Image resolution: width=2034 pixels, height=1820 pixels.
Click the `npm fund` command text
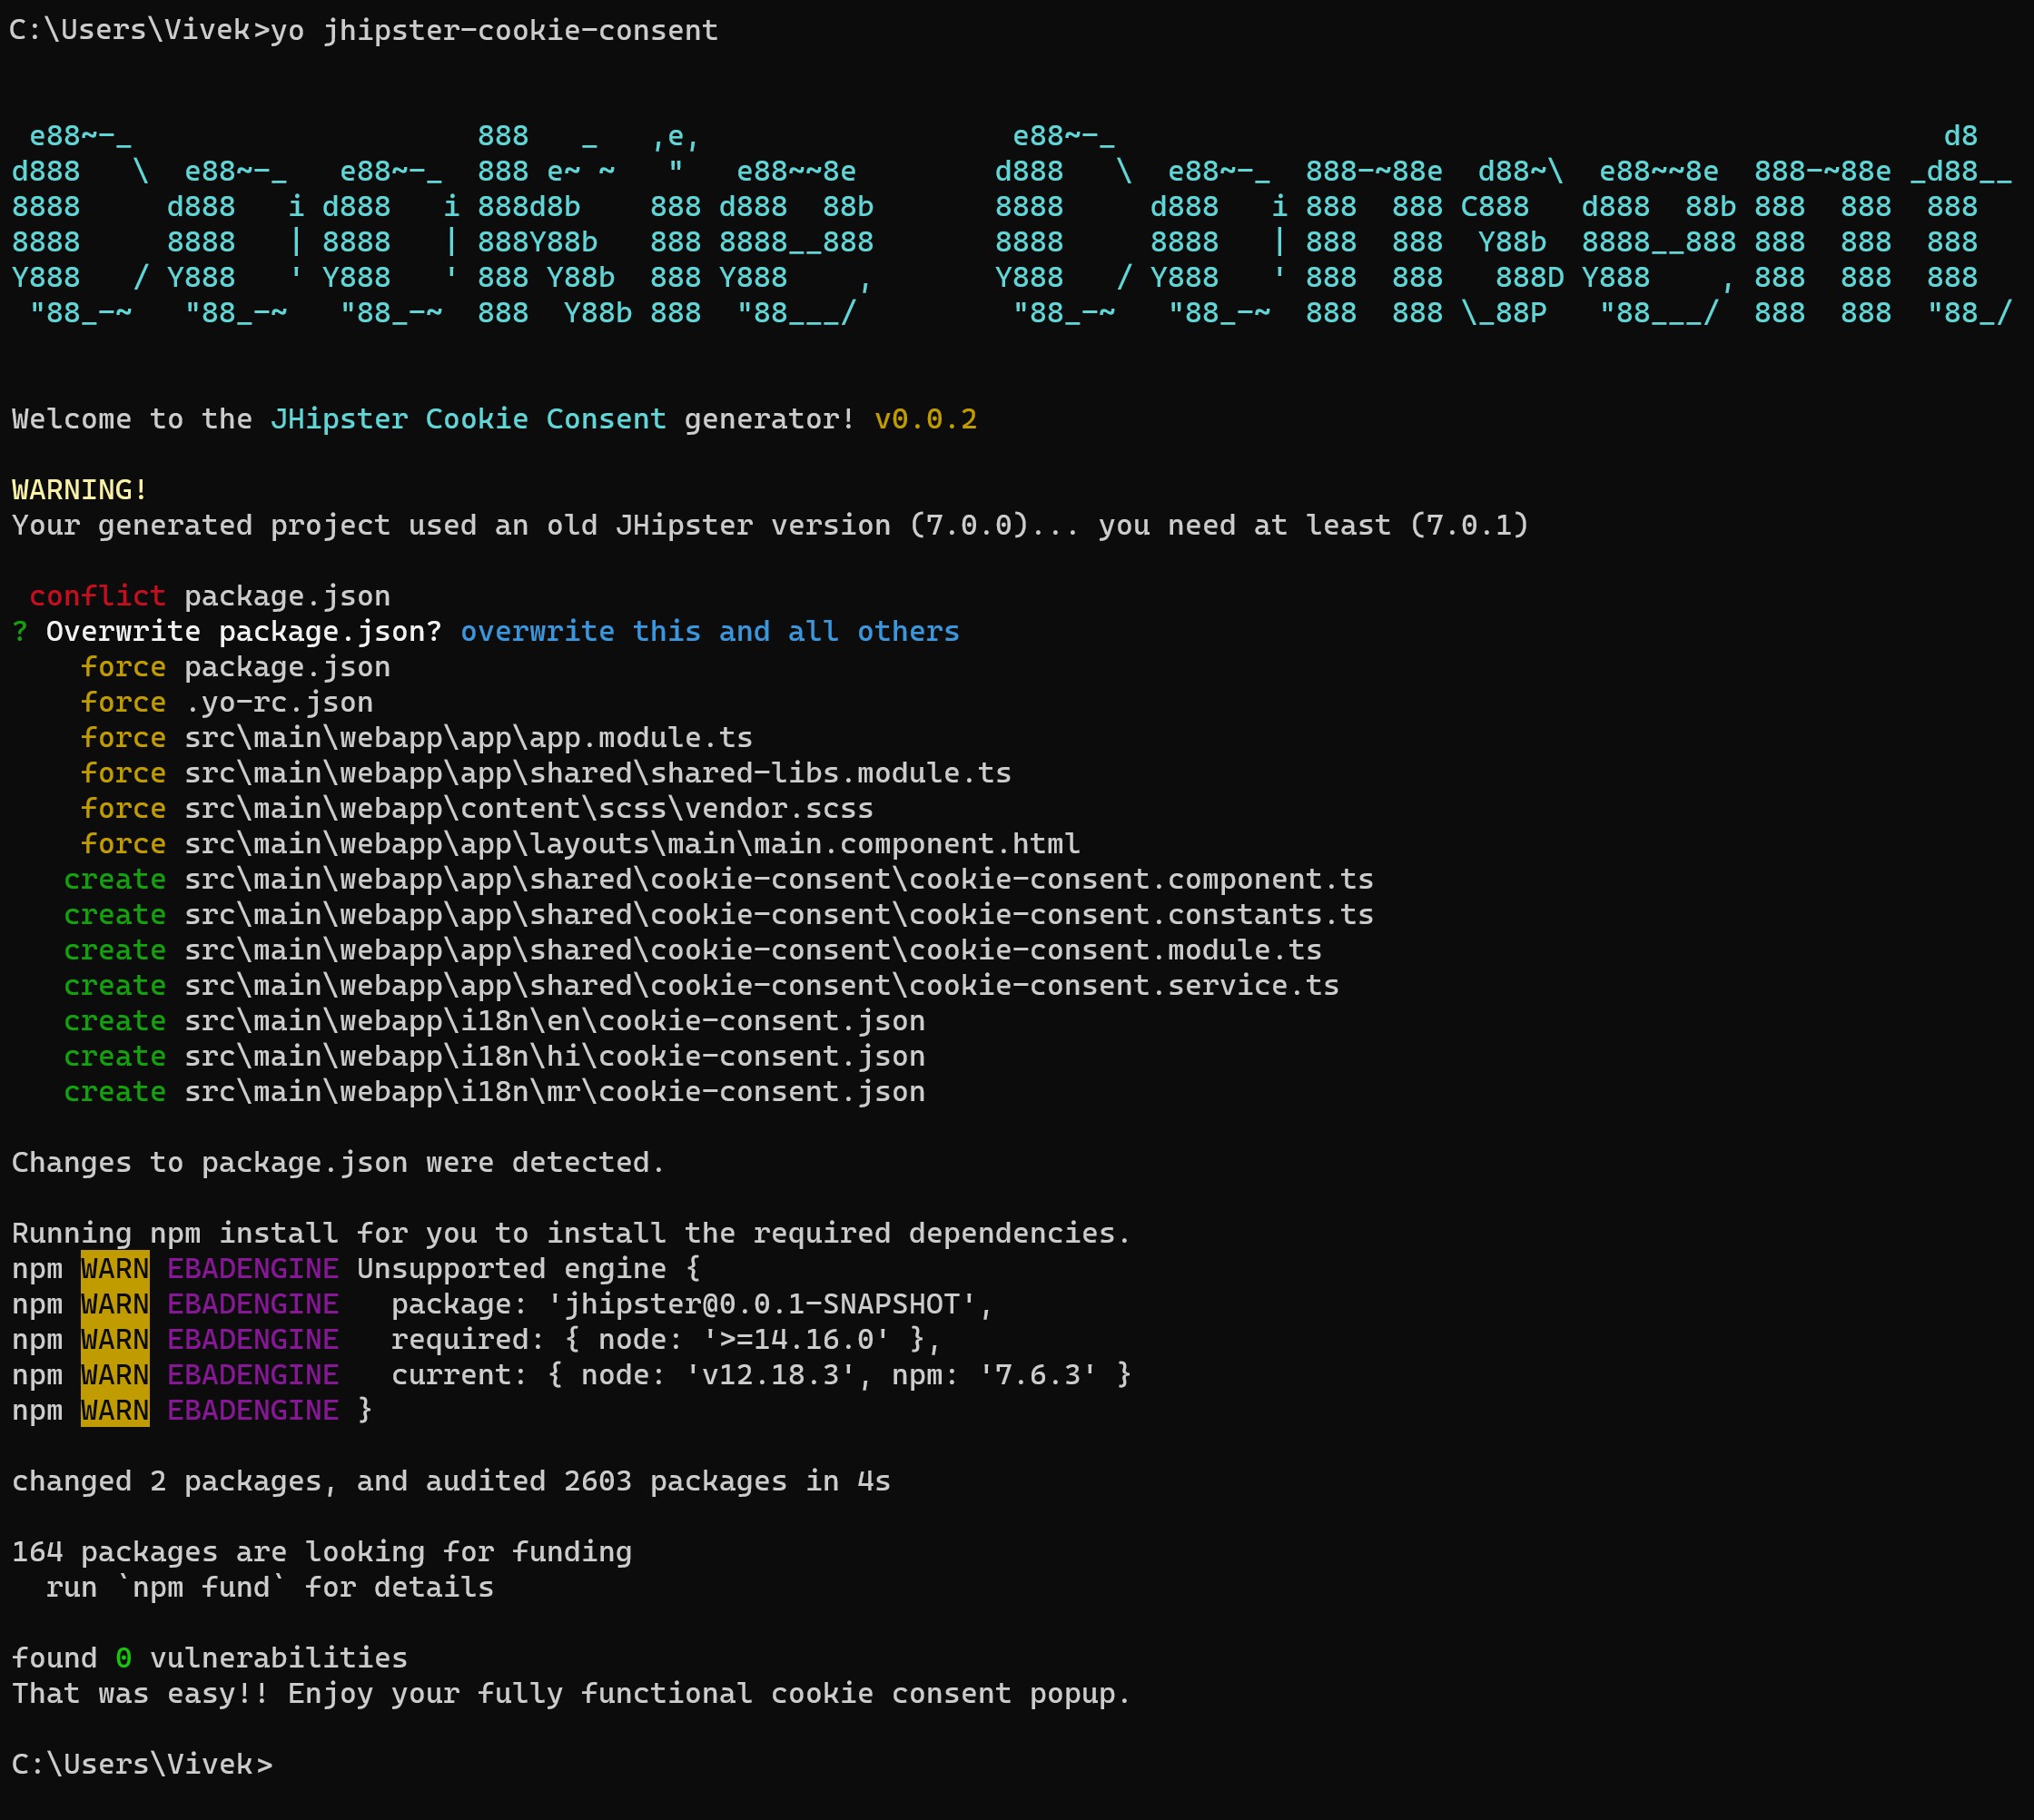(201, 1587)
